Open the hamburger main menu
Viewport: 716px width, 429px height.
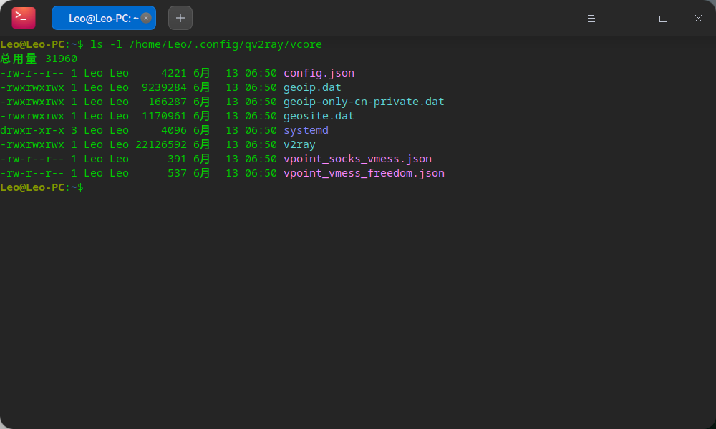point(591,19)
